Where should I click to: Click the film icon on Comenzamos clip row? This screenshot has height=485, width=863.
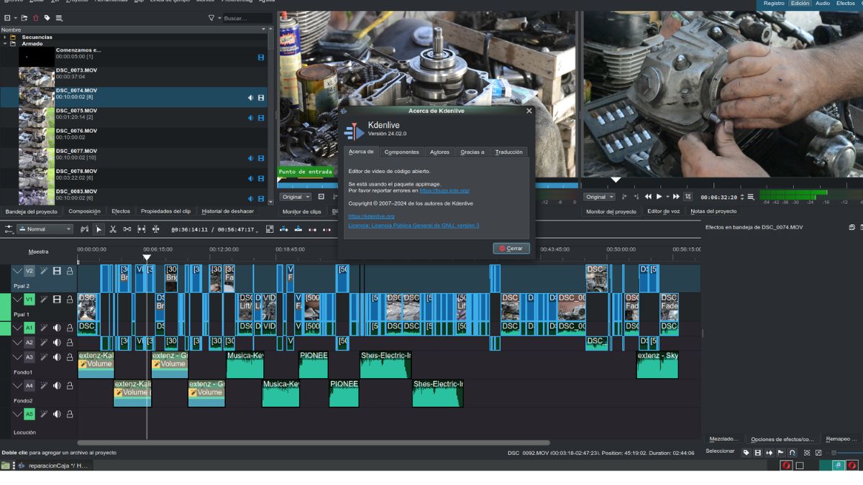pyautogui.click(x=261, y=57)
